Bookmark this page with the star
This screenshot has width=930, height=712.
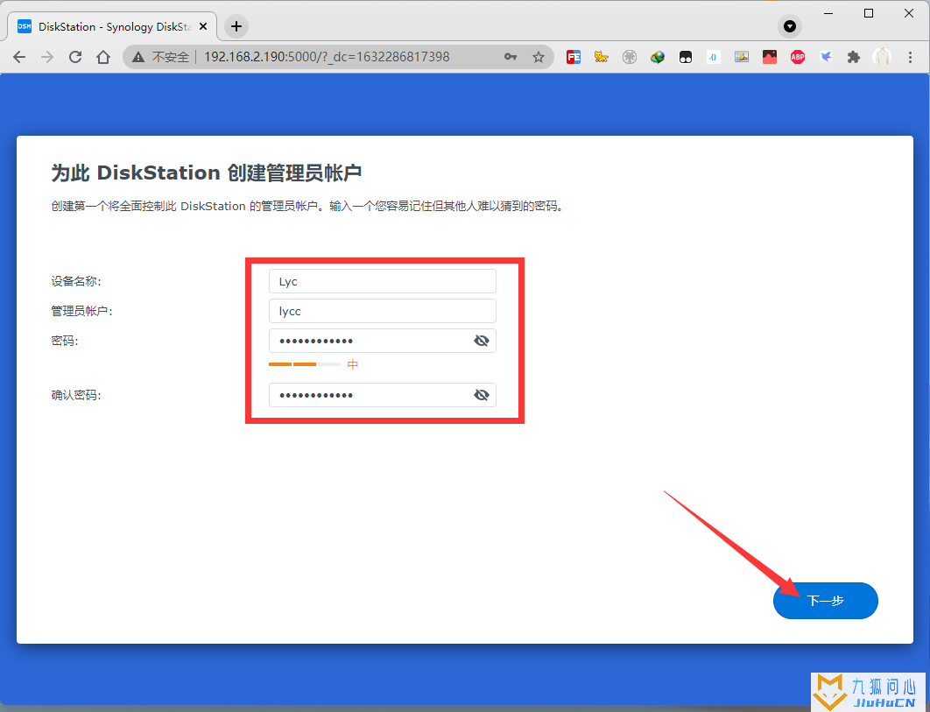pos(538,57)
